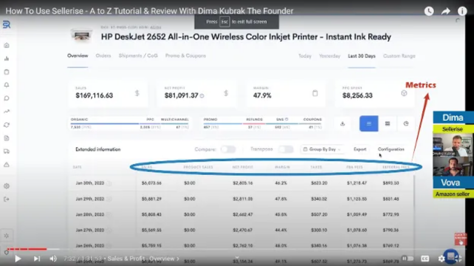474x266 pixels.
Task: Click the video title link
Action: click(149, 11)
